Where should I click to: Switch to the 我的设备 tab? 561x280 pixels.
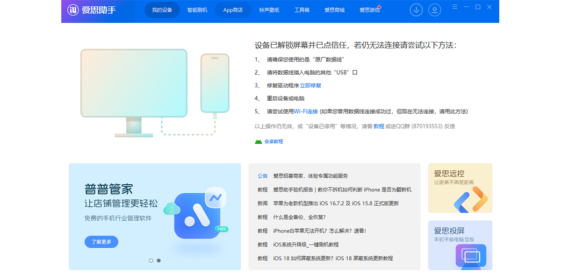coord(162,10)
